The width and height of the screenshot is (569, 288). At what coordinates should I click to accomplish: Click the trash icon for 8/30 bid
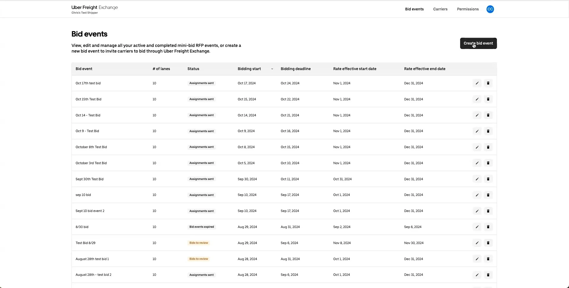[488, 227]
